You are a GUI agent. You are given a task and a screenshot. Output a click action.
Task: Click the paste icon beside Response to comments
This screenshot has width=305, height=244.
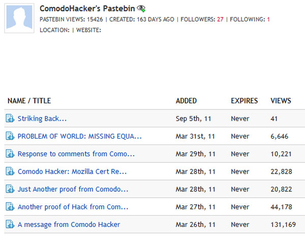click(x=10, y=154)
